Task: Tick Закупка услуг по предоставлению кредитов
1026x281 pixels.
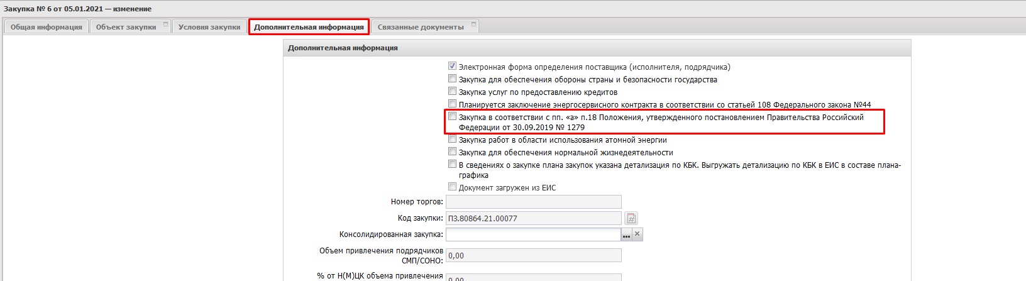Action: pyautogui.click(x=452, y=91)
